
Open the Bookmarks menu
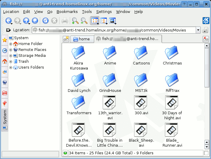click(67, 12)
